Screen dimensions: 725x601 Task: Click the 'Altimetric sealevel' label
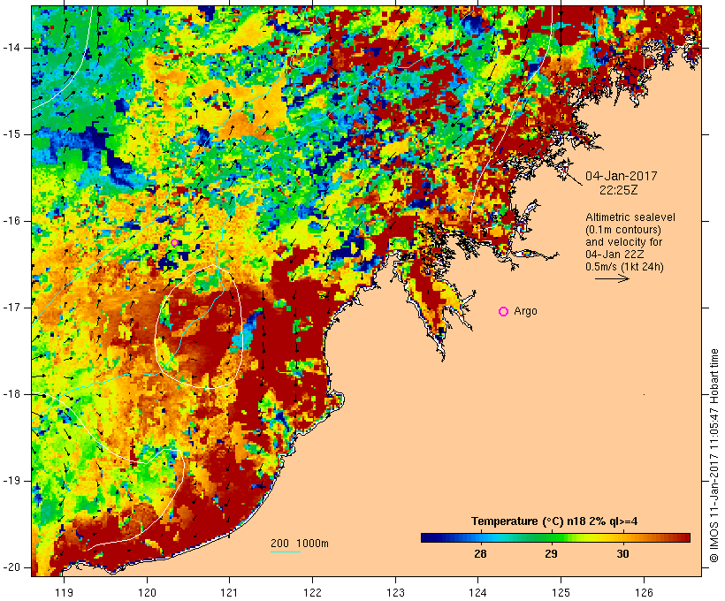click(x=630, y=217)
